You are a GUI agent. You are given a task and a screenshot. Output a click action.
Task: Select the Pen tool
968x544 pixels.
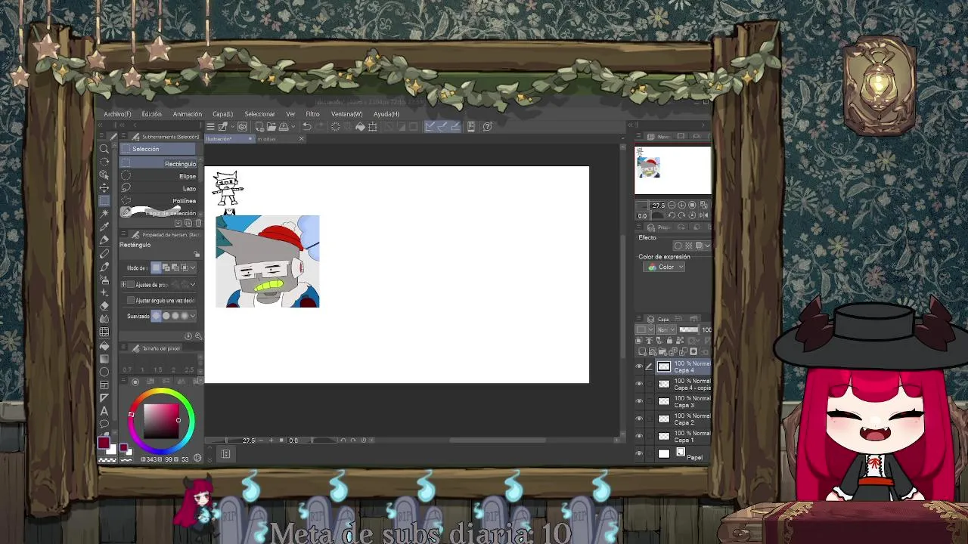tap(104, 240)
